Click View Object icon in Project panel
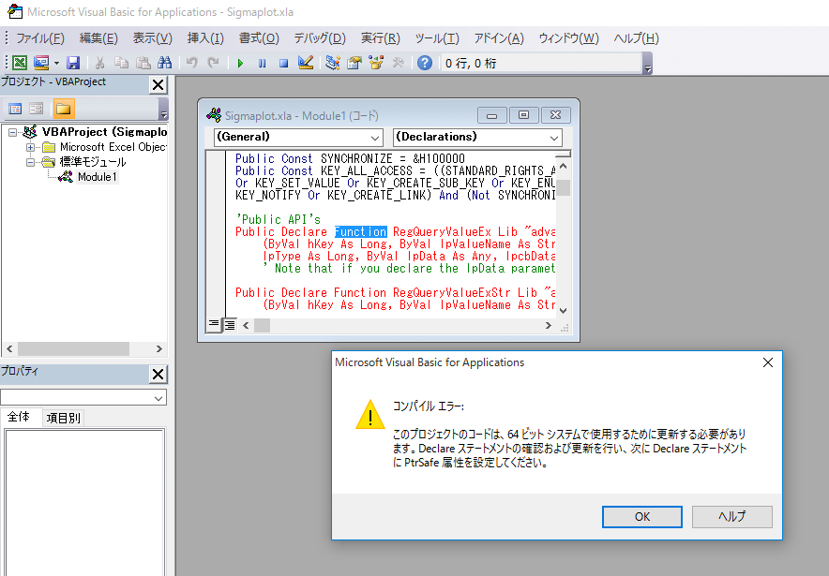Screen dimensions: 829x576 click(x=36, y=110)
